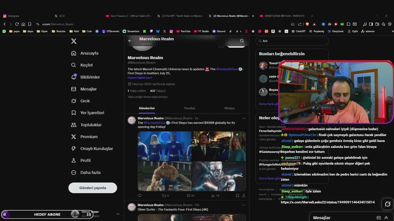Open Streamlabs bookmark
394x221 pixels.
click(131, 31)
